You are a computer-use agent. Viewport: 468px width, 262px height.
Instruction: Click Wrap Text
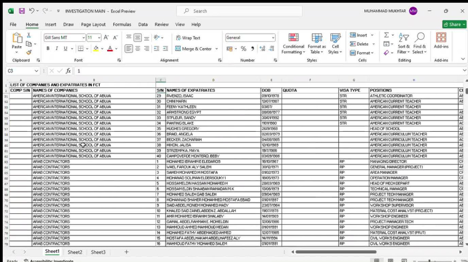pos(188,38)
